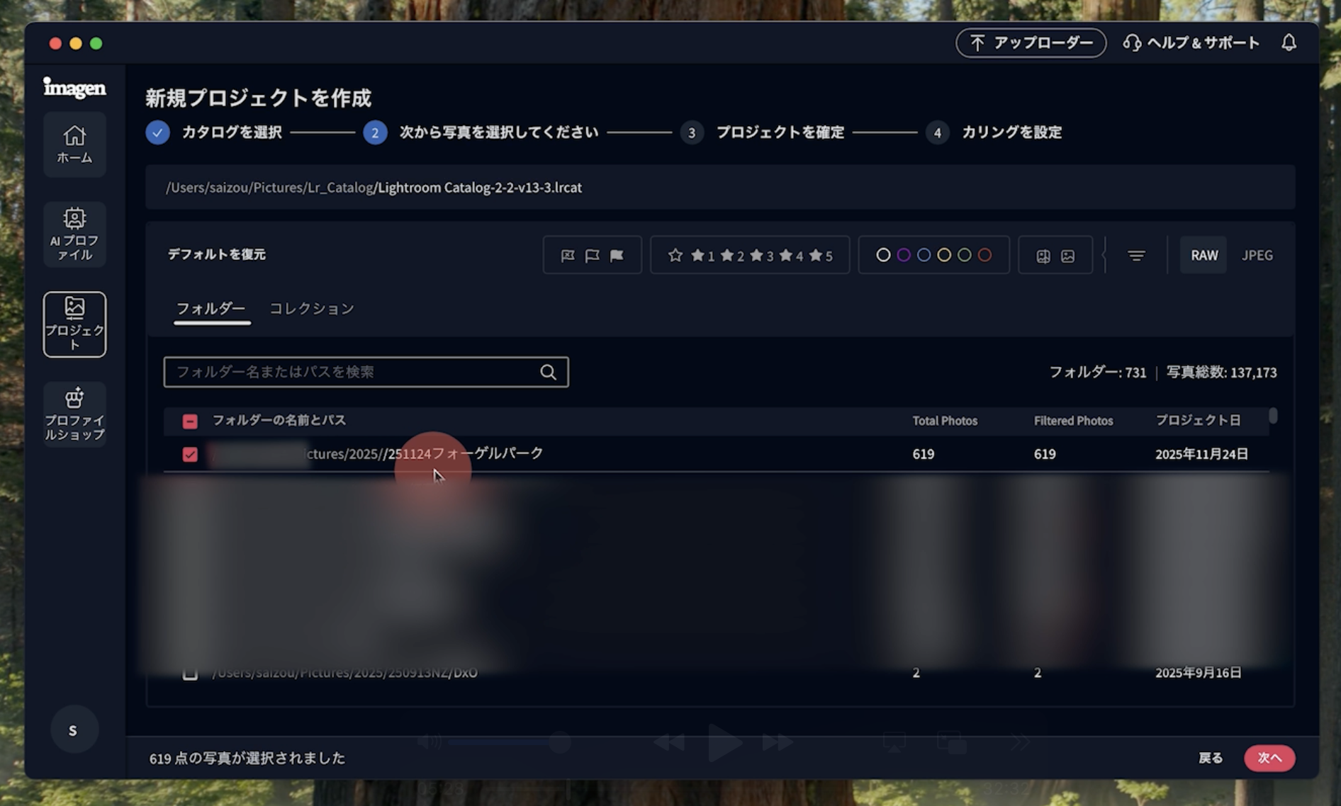Image resolution: width=1341 pixels, height=806 pixels.
Task: Focus the folder name search field
Action: pos(354,372)
